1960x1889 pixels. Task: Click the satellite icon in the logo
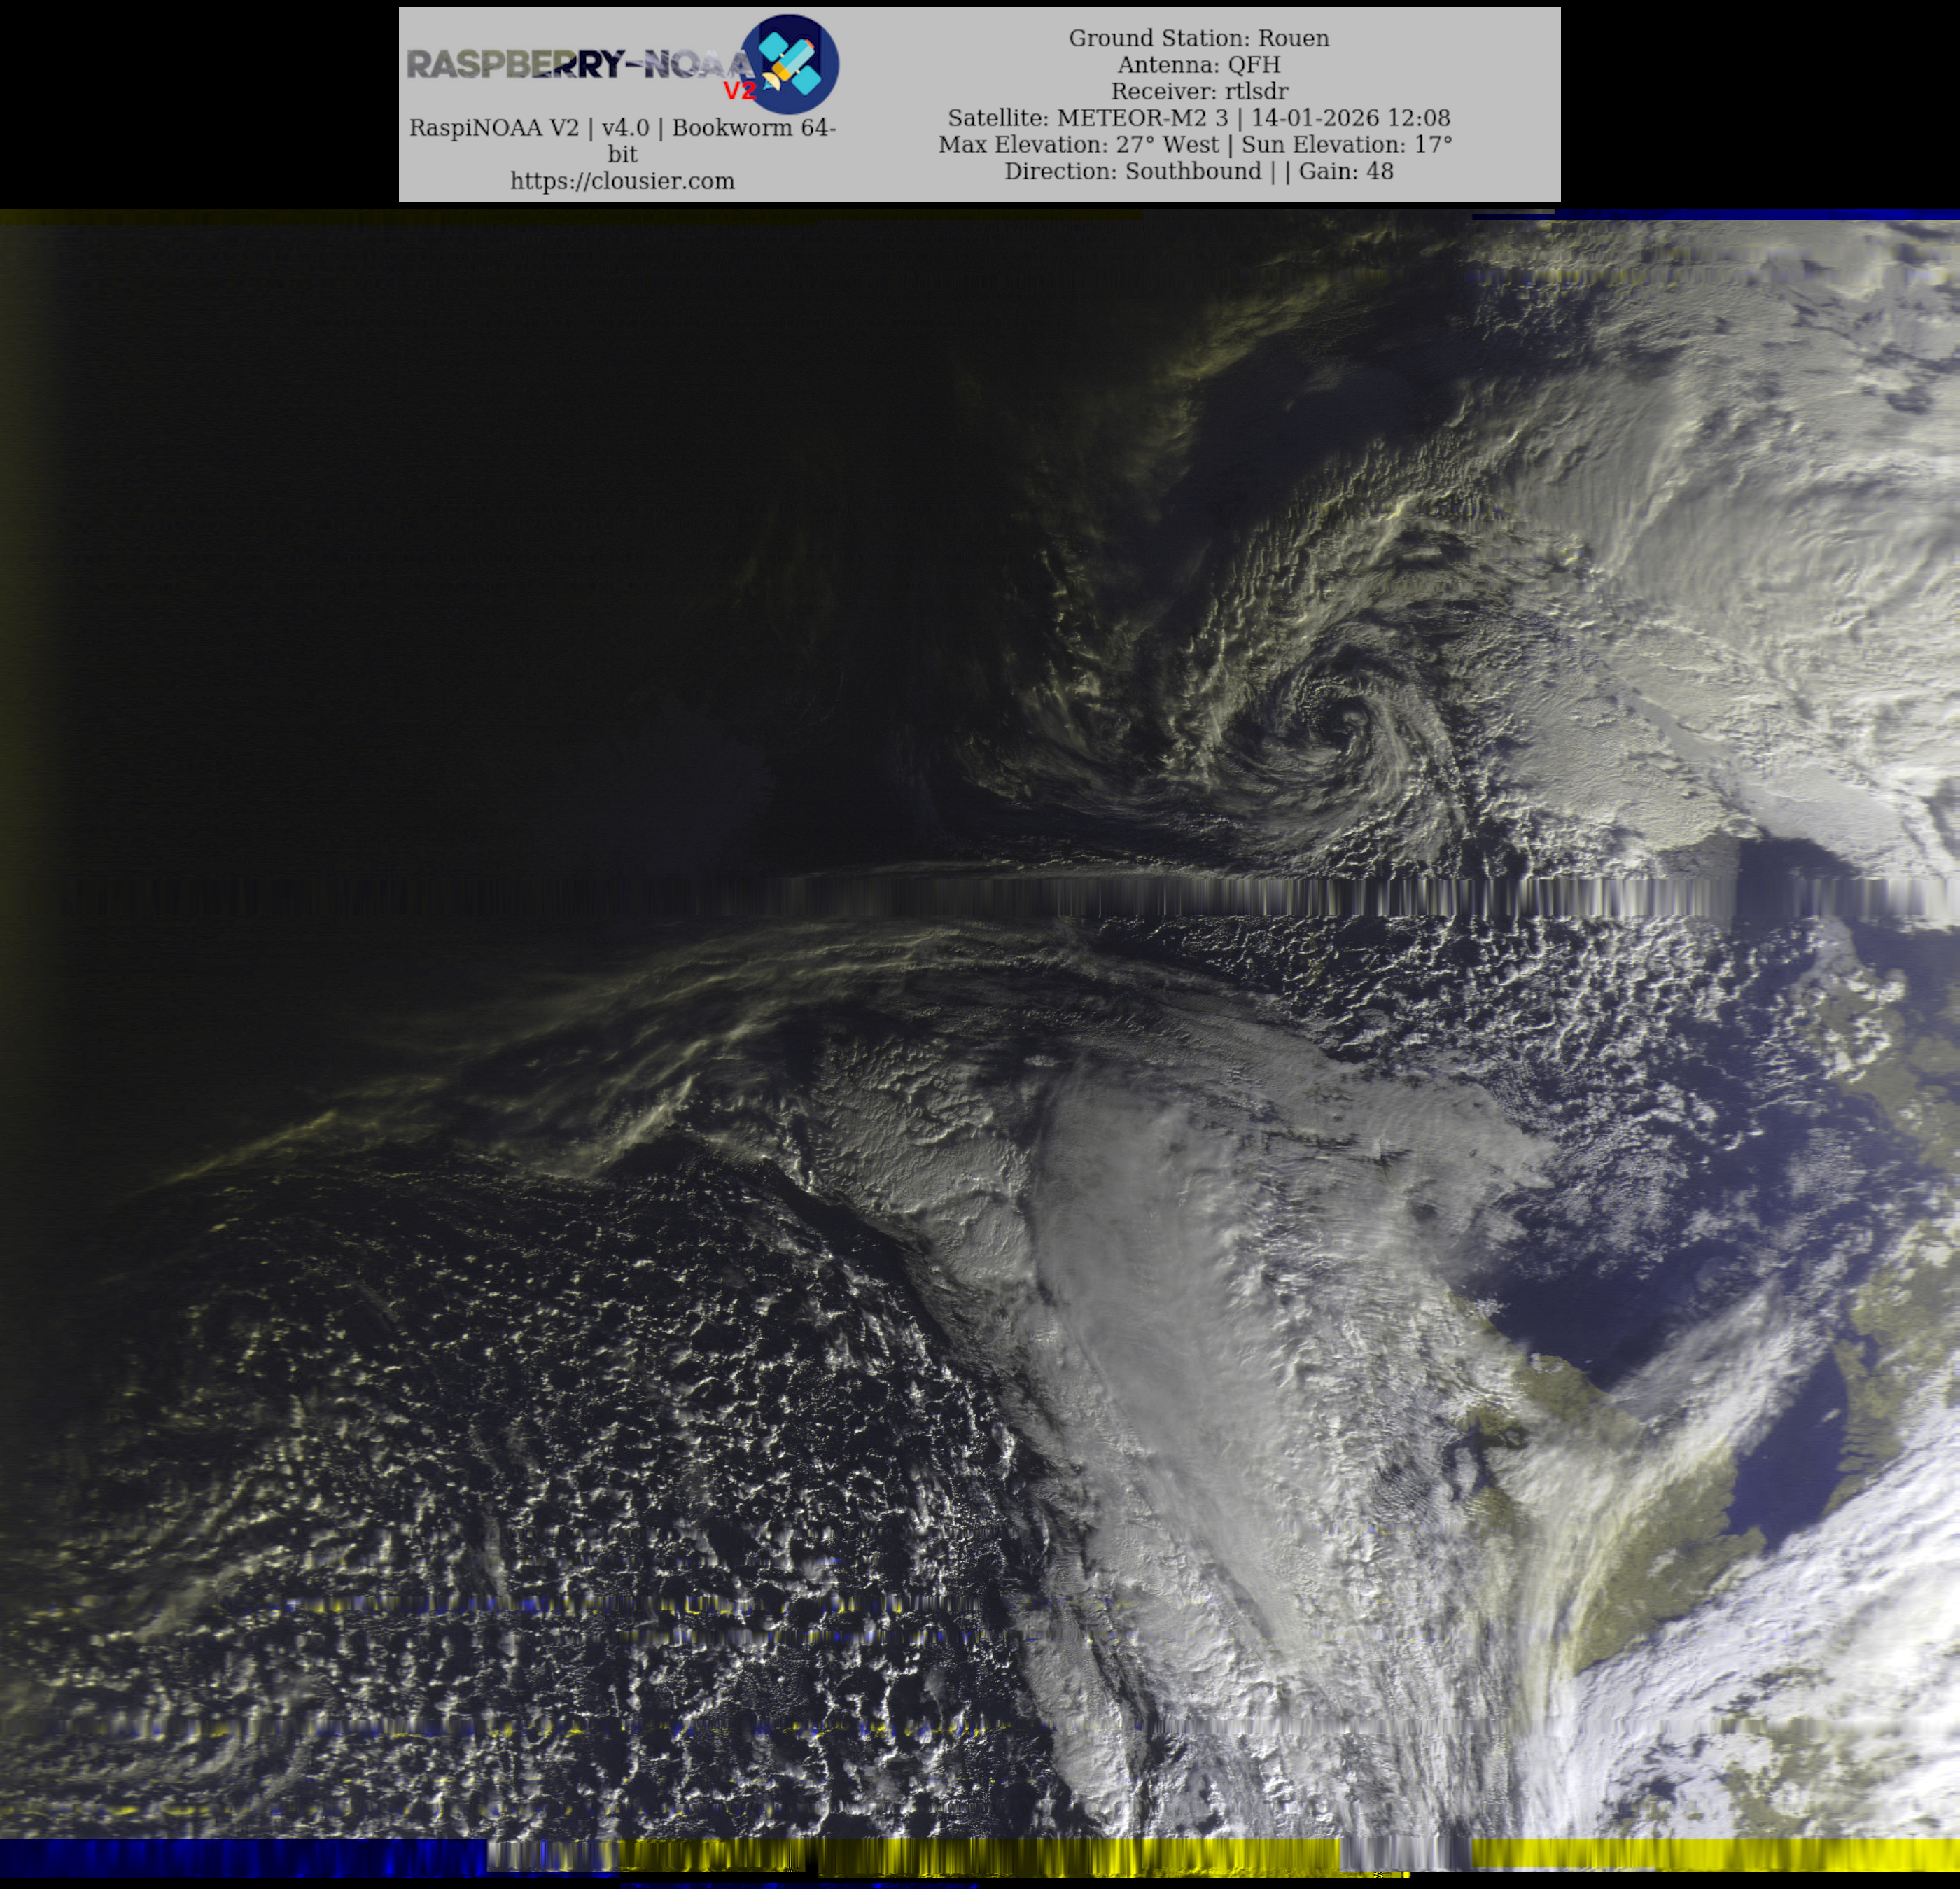[789, 63]
